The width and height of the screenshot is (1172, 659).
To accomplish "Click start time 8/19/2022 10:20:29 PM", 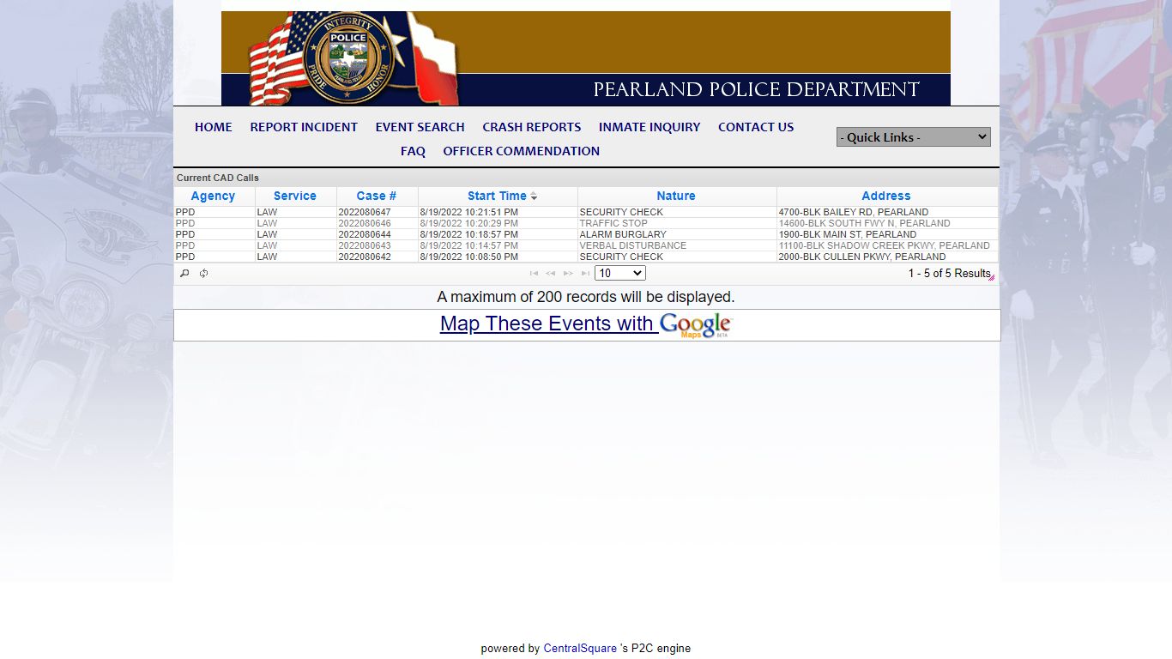I will point(469,223).
